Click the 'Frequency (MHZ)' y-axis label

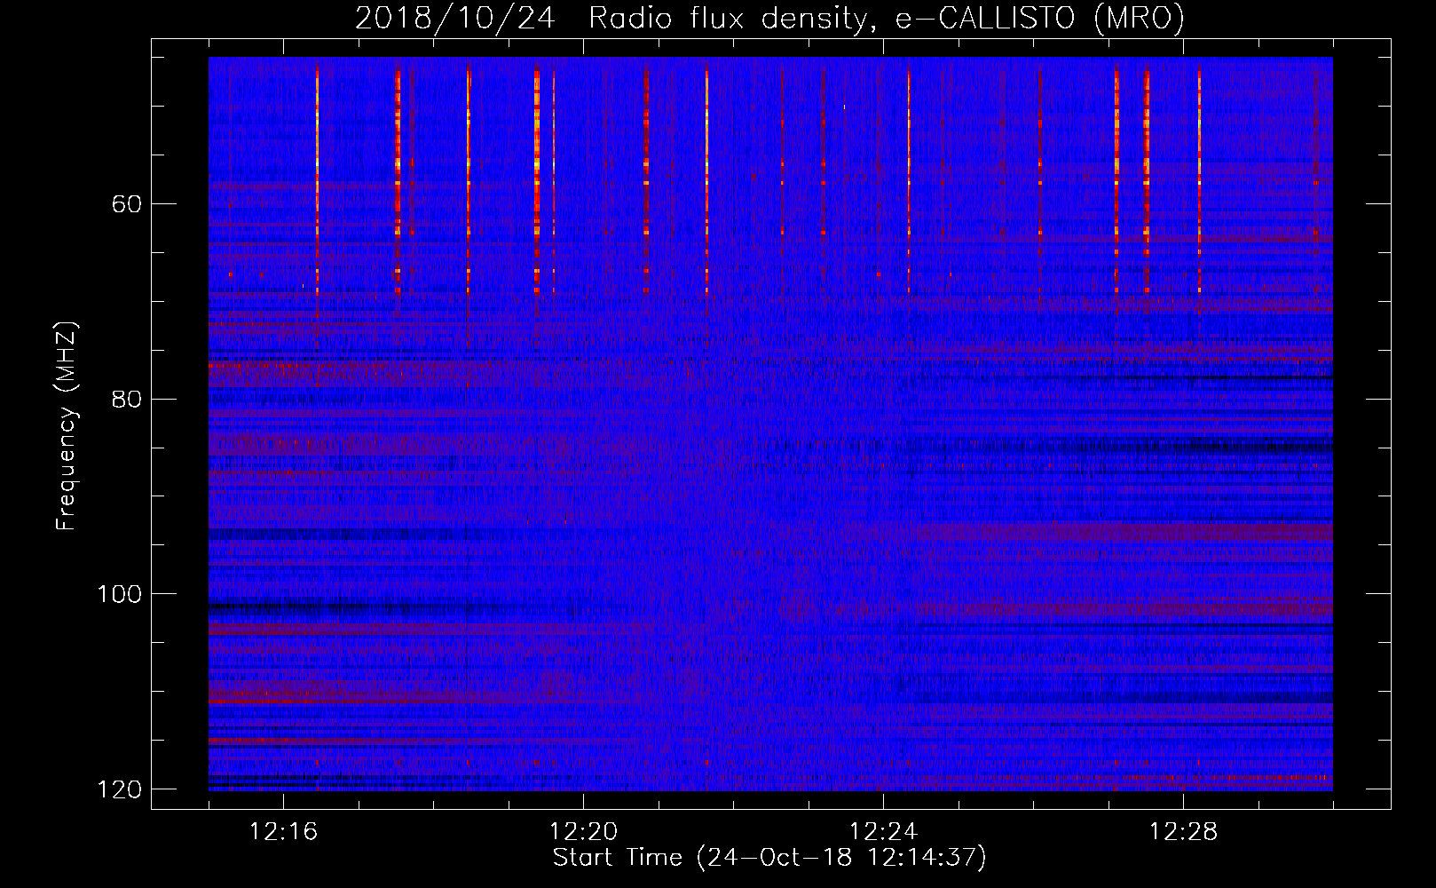click(67, 426)
